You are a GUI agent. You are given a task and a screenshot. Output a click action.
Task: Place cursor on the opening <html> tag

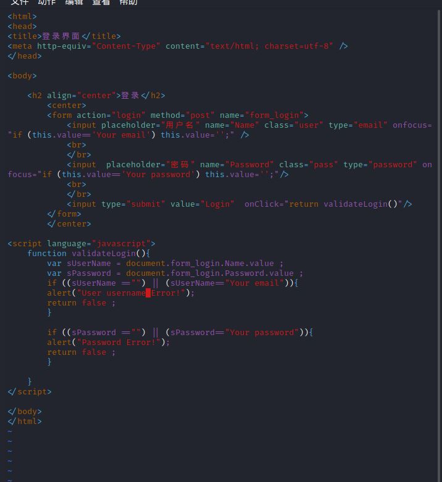pos(22,16)
